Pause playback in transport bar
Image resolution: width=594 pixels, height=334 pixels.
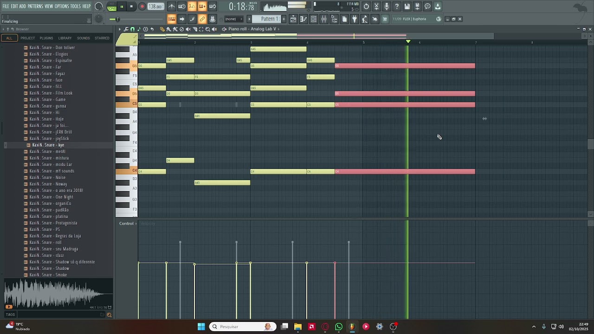pyautogui.click(x=122, y=6)
